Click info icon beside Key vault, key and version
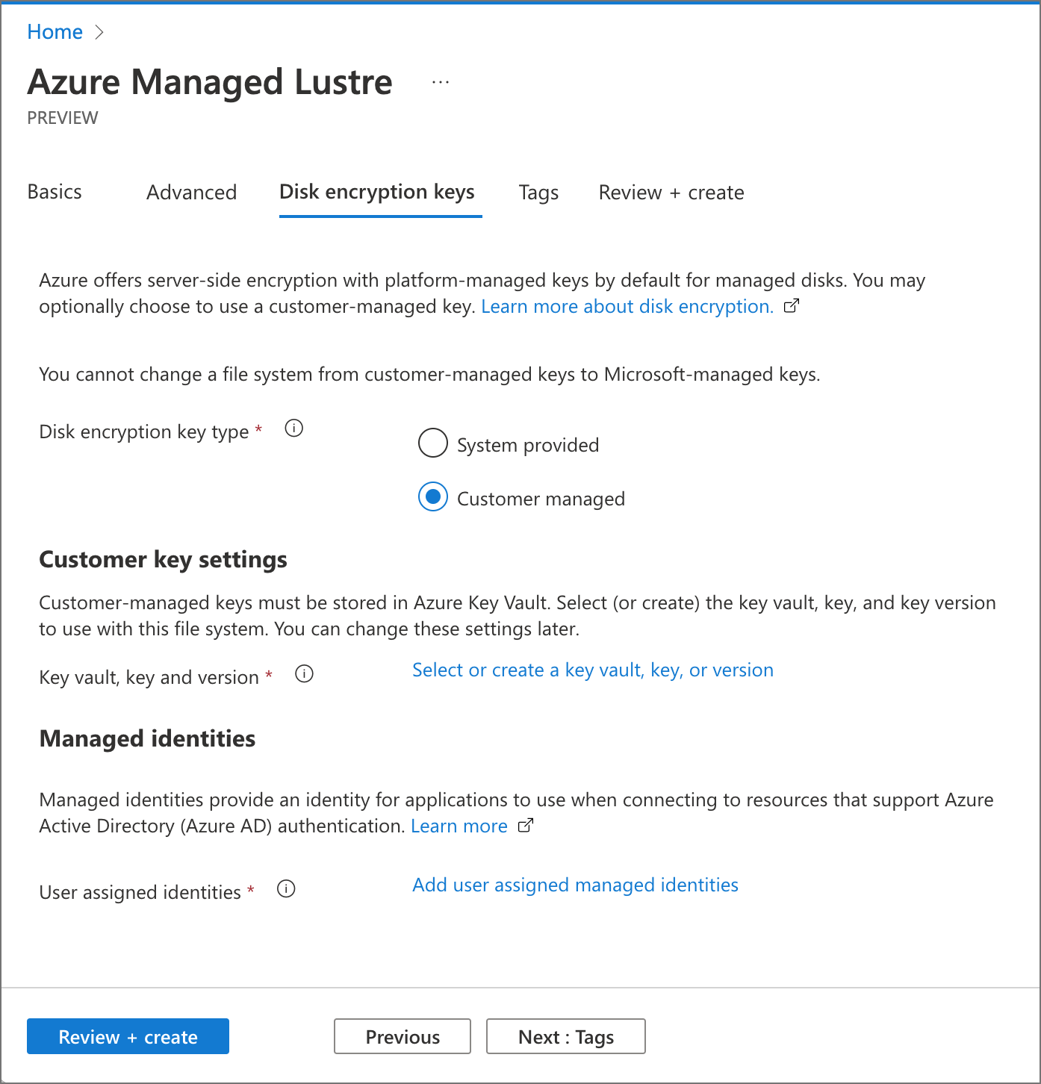This screenshot has width=1041, height=1084. point(304,674)
